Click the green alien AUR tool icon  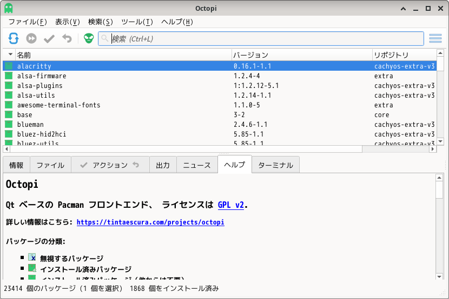(89, 38)
